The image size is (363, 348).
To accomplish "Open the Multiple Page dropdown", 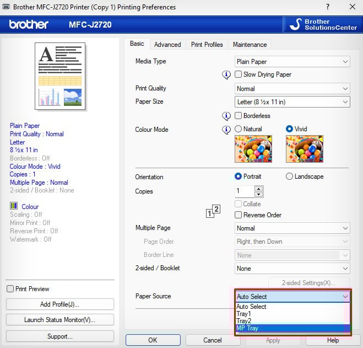I will point(292,228).
